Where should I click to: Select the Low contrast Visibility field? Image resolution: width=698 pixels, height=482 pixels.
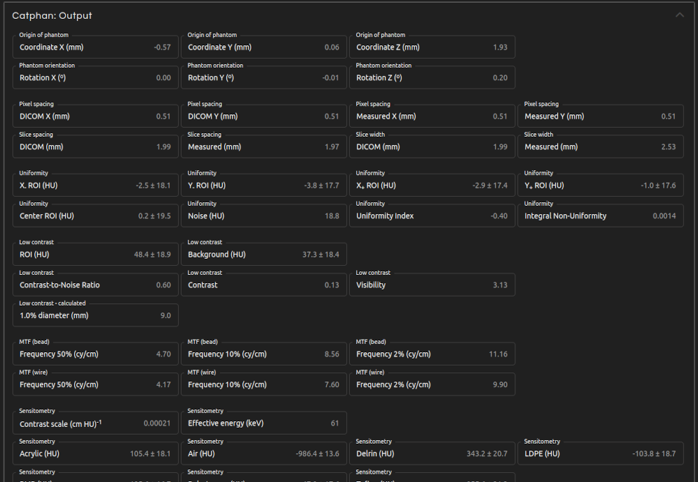tap(432, 285)
